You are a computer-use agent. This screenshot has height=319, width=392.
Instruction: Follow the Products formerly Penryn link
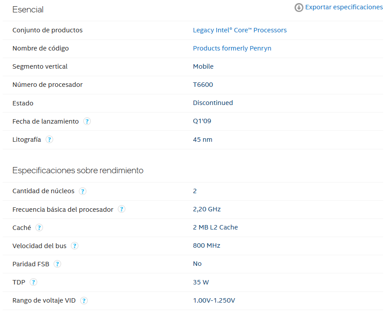coord(232,48)
